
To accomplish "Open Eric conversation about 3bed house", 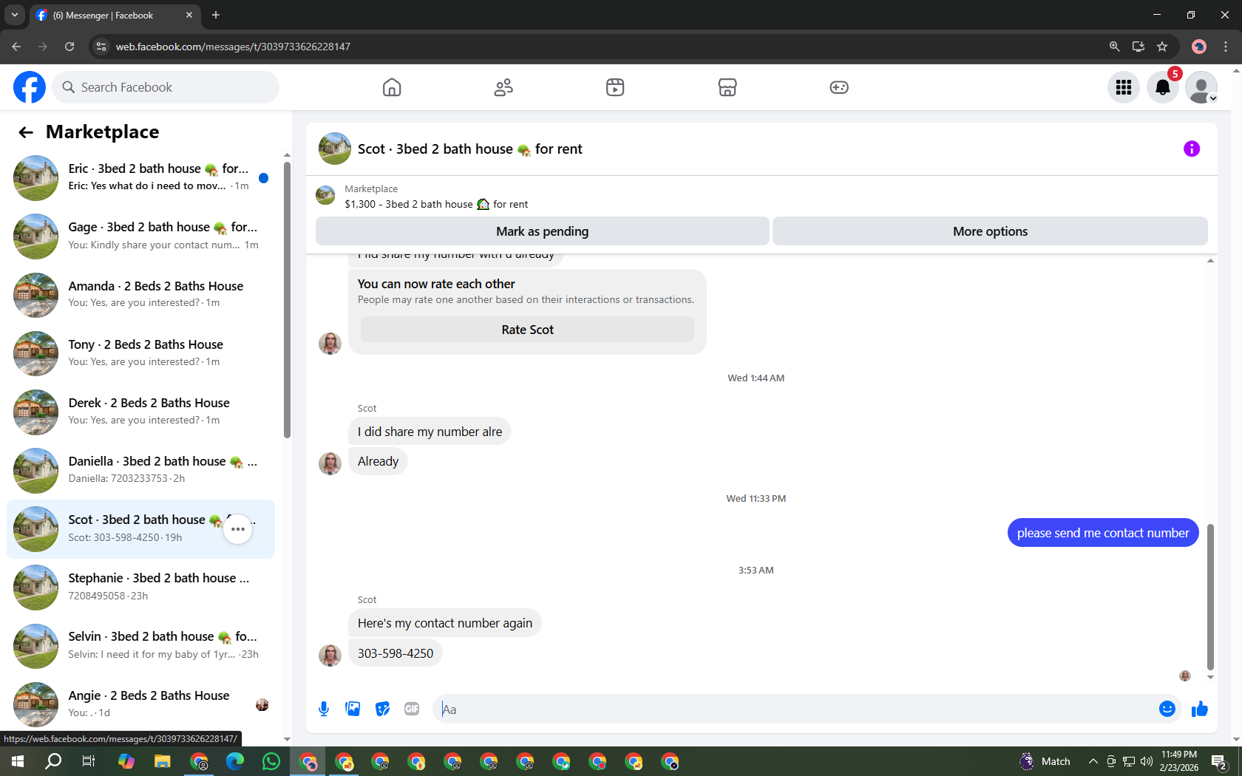I will pos(140,177).
